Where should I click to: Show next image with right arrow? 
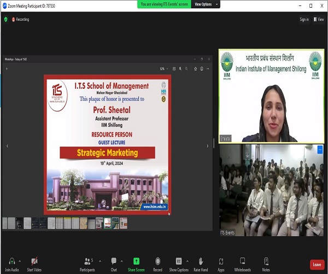point(208,146)
